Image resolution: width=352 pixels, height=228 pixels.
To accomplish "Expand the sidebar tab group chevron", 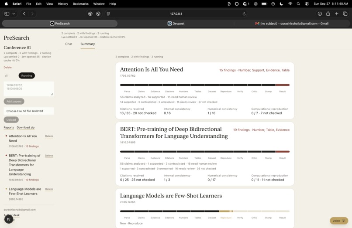I will coord(14,14).
